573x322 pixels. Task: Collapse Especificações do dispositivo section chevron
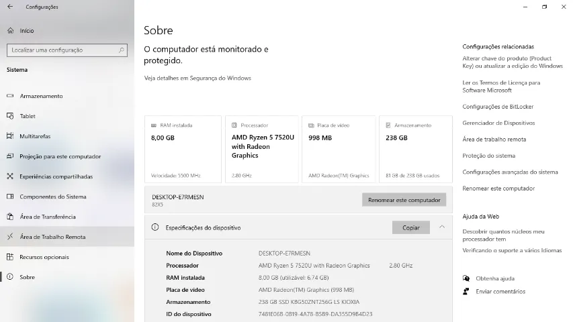point(442,227)
